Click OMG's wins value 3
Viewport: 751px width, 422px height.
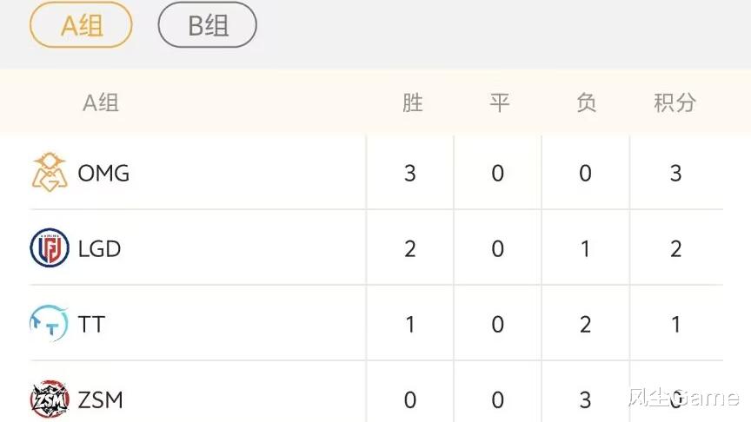click(x=410, y=173)
